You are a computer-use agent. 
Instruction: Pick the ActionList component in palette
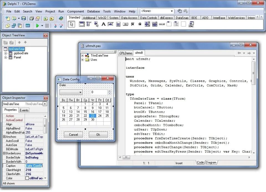pyautogui.click(x=191, y=24)
